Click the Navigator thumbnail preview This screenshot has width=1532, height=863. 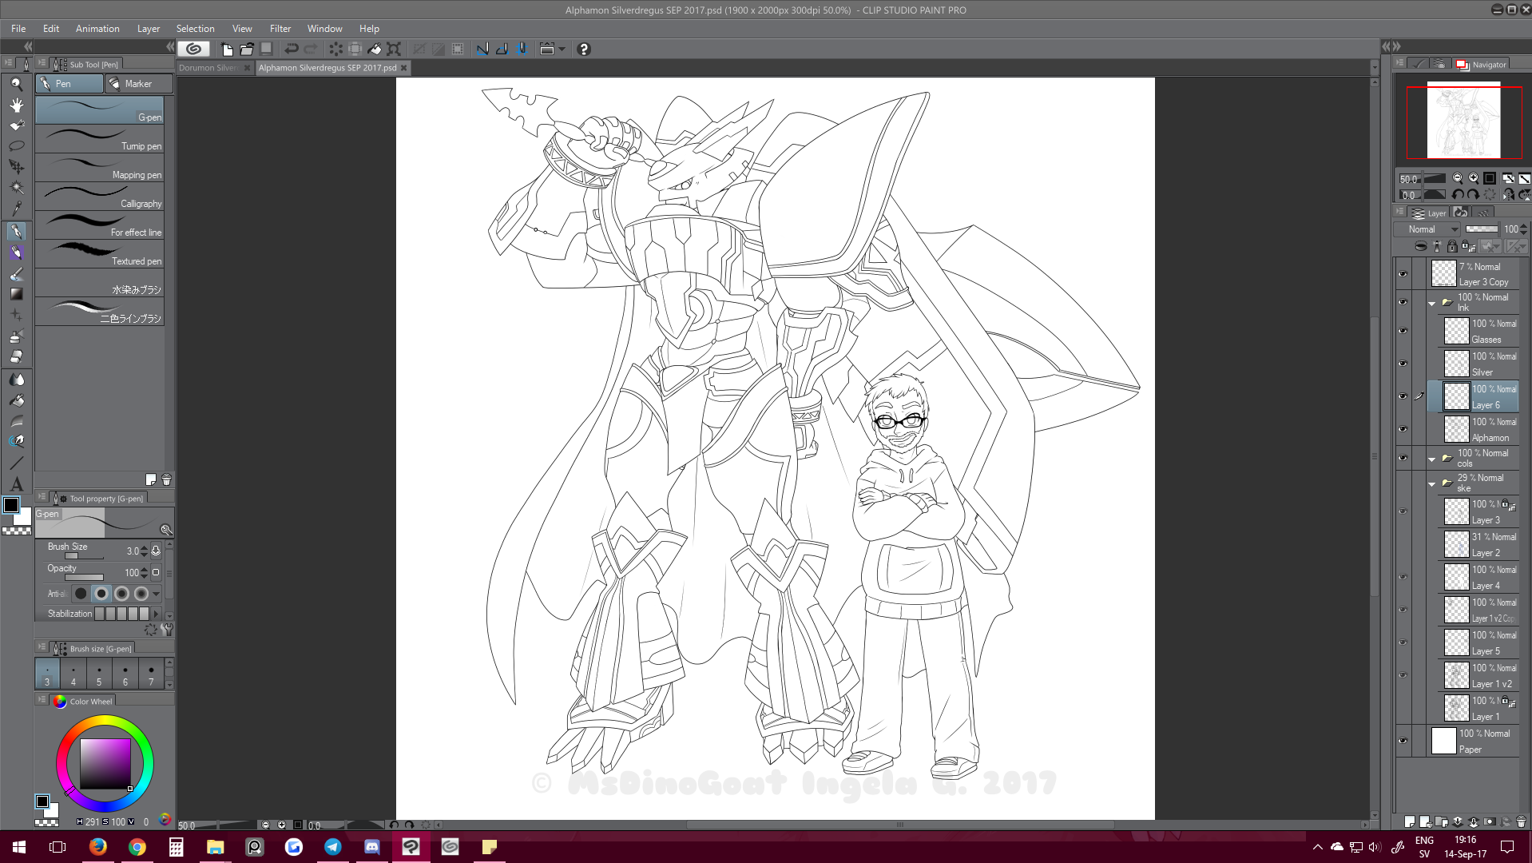click(1464, 121)
